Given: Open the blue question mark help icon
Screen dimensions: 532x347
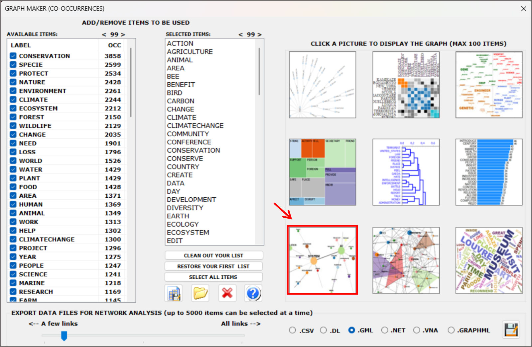Looking at the screenshot, I should click(x=253, y=293).
